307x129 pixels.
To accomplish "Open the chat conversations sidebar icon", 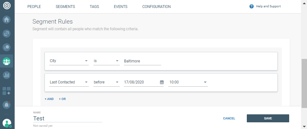I will click(x=7, y=47).
